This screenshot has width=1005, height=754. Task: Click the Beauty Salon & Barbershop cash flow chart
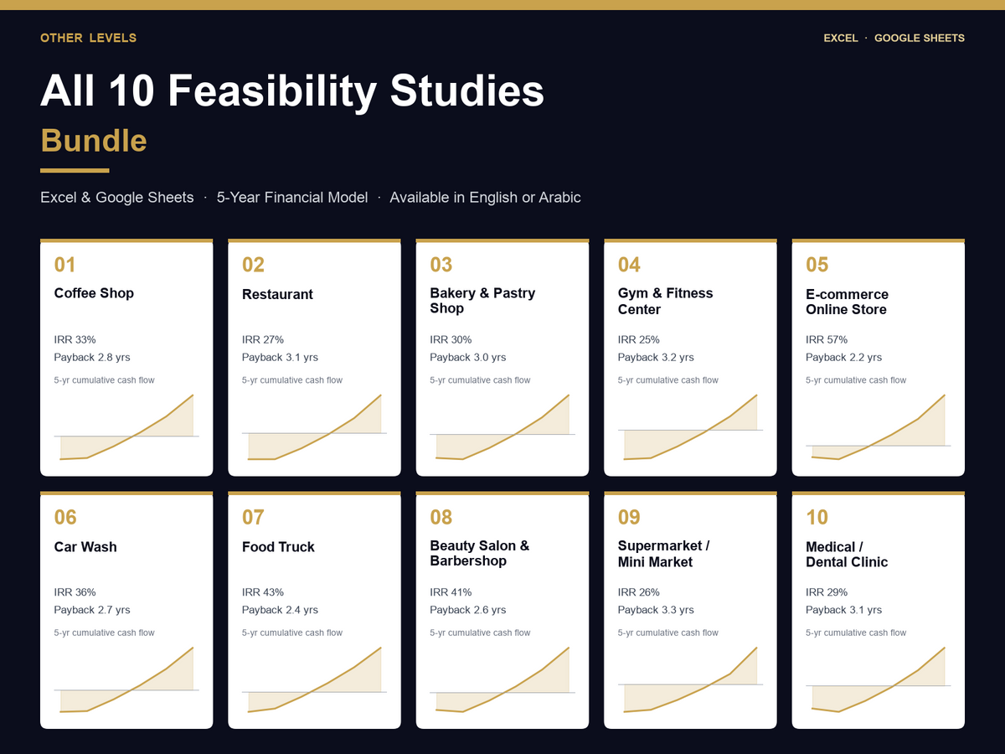click(502, 679)
